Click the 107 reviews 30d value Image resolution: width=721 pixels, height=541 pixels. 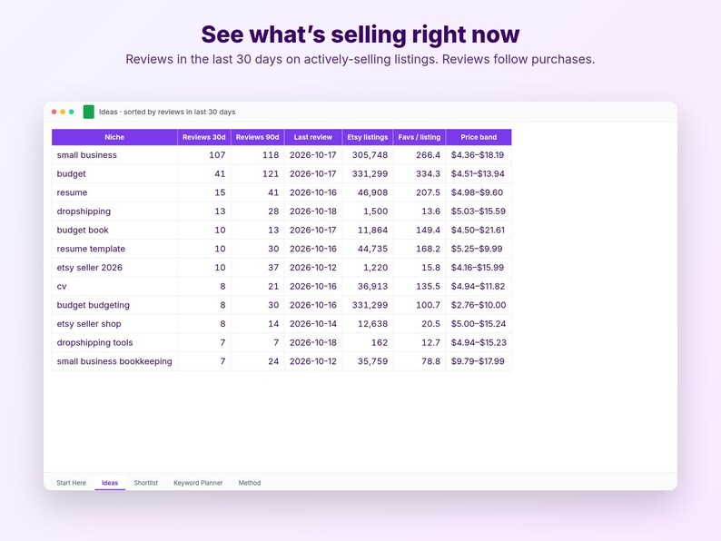point(204,155)
